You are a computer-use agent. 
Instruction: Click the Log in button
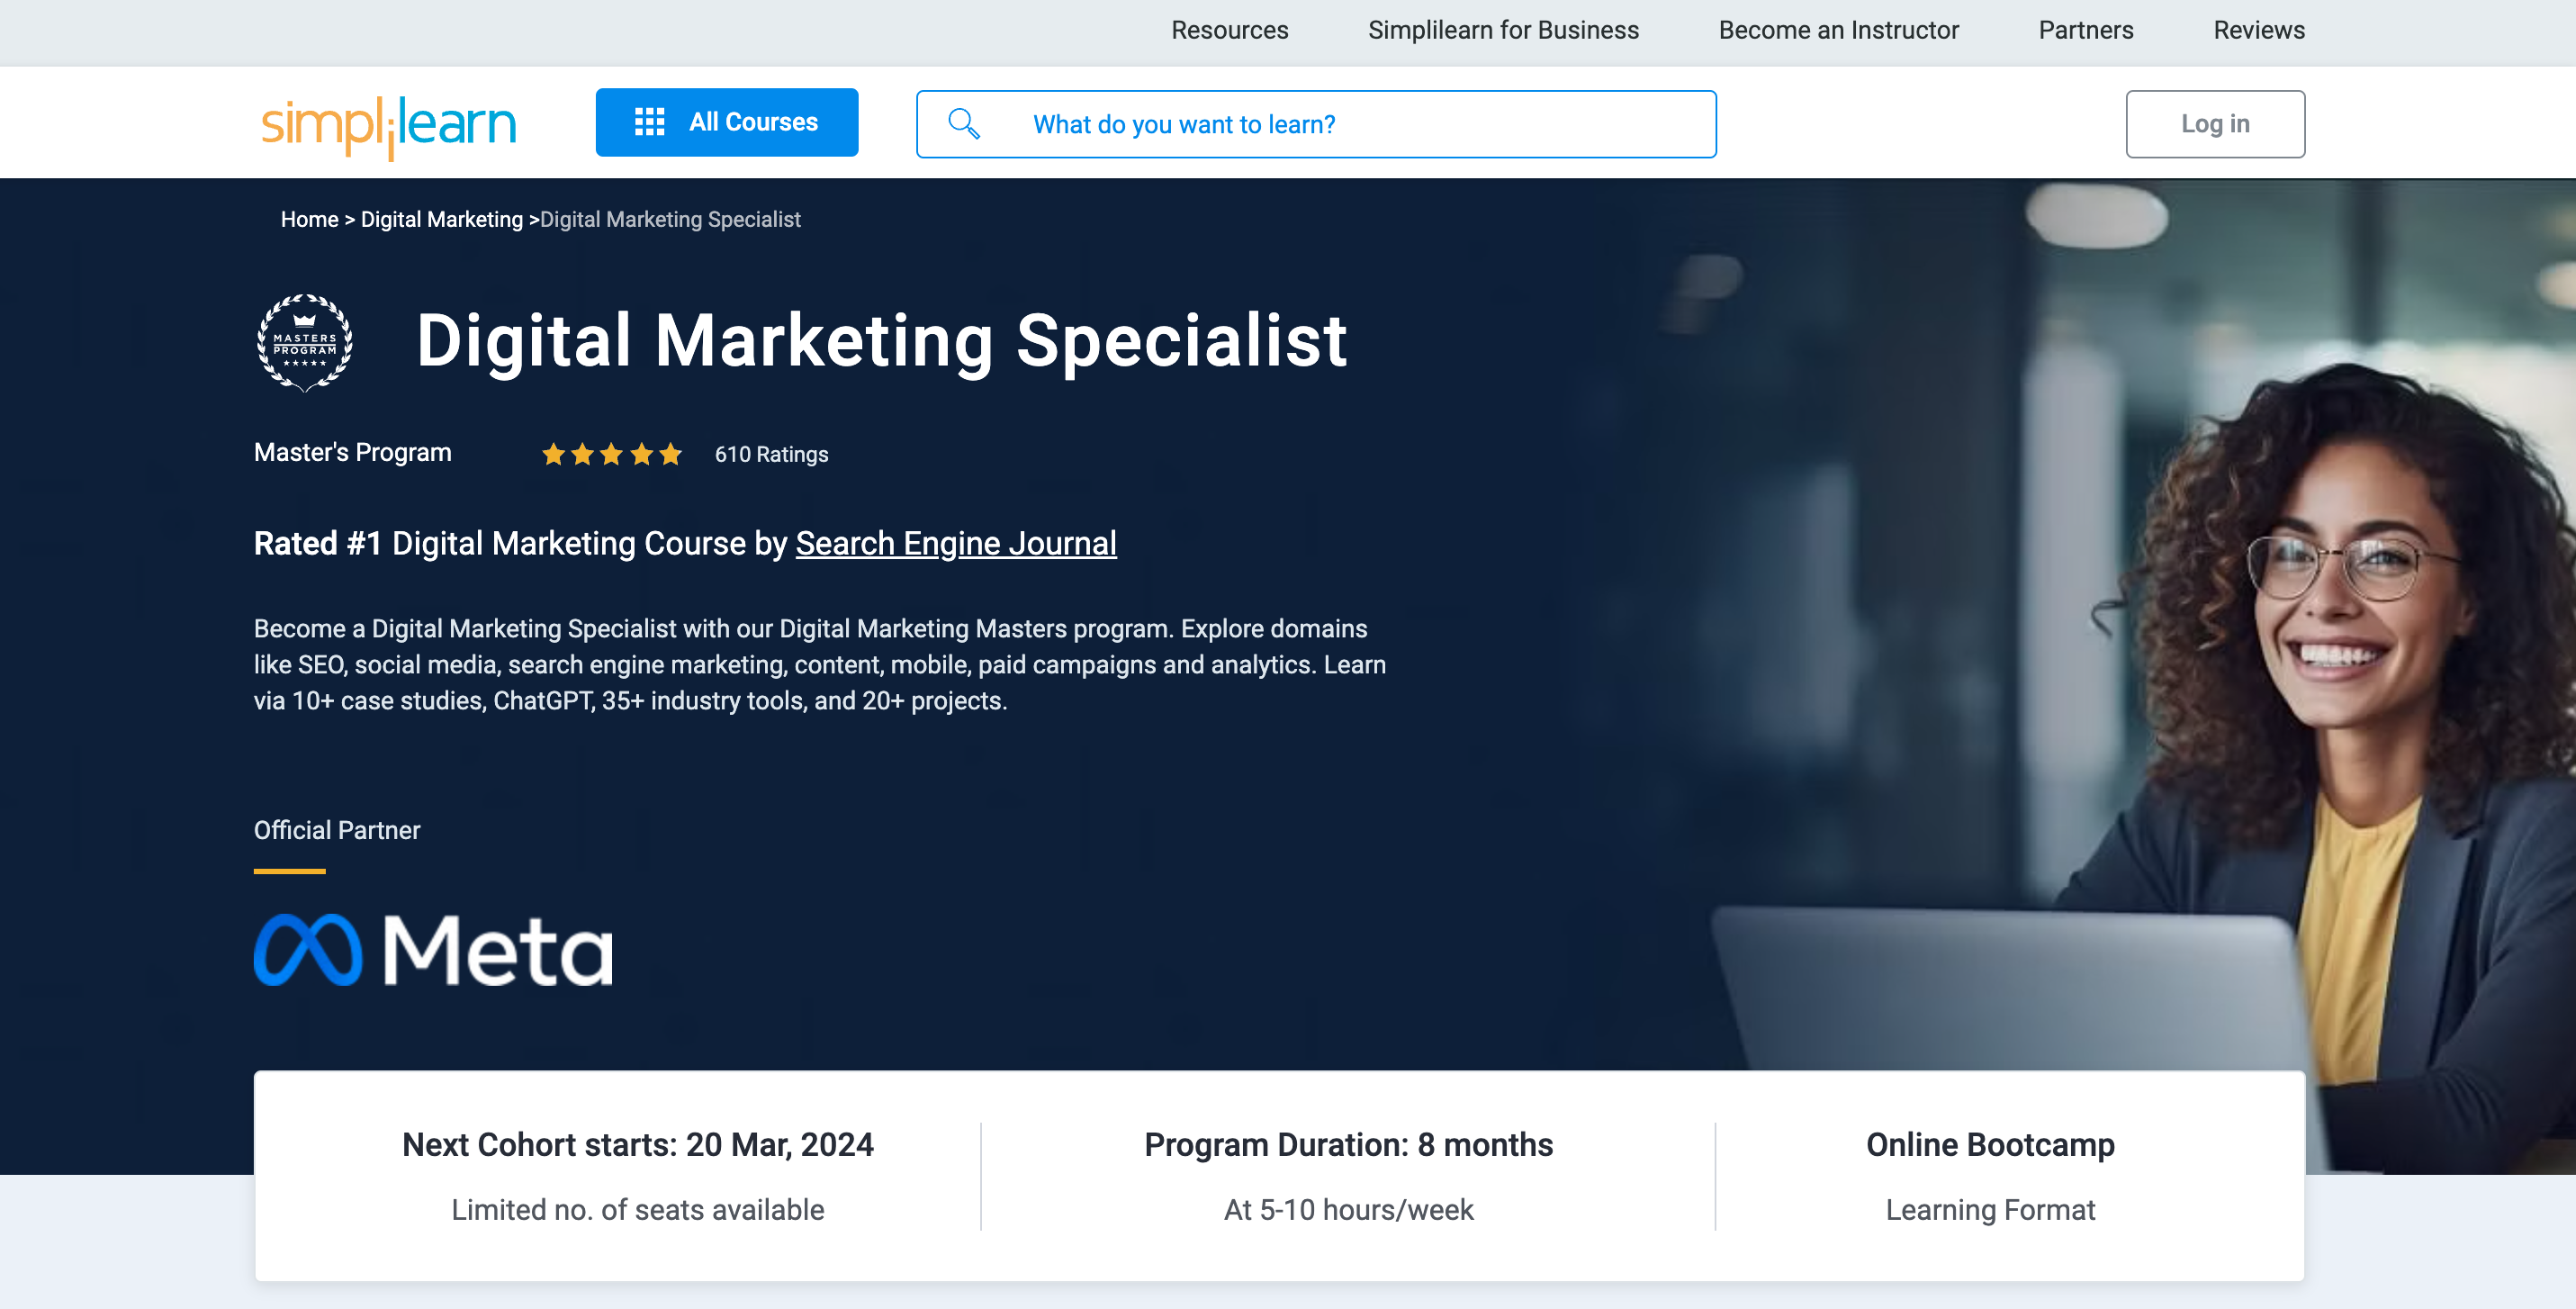(x=2215, y=124)
